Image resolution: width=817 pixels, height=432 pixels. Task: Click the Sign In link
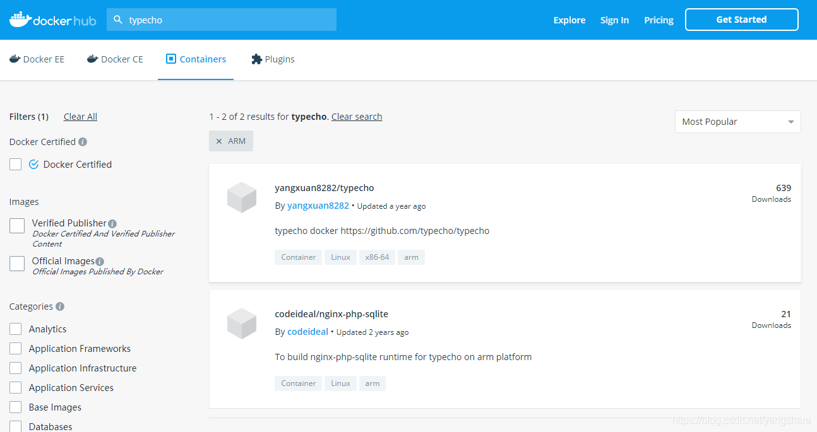[614, 20]
